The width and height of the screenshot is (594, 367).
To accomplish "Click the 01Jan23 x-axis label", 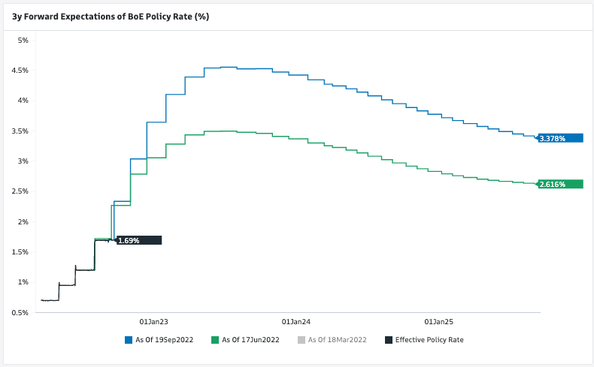I will (153, 321).
